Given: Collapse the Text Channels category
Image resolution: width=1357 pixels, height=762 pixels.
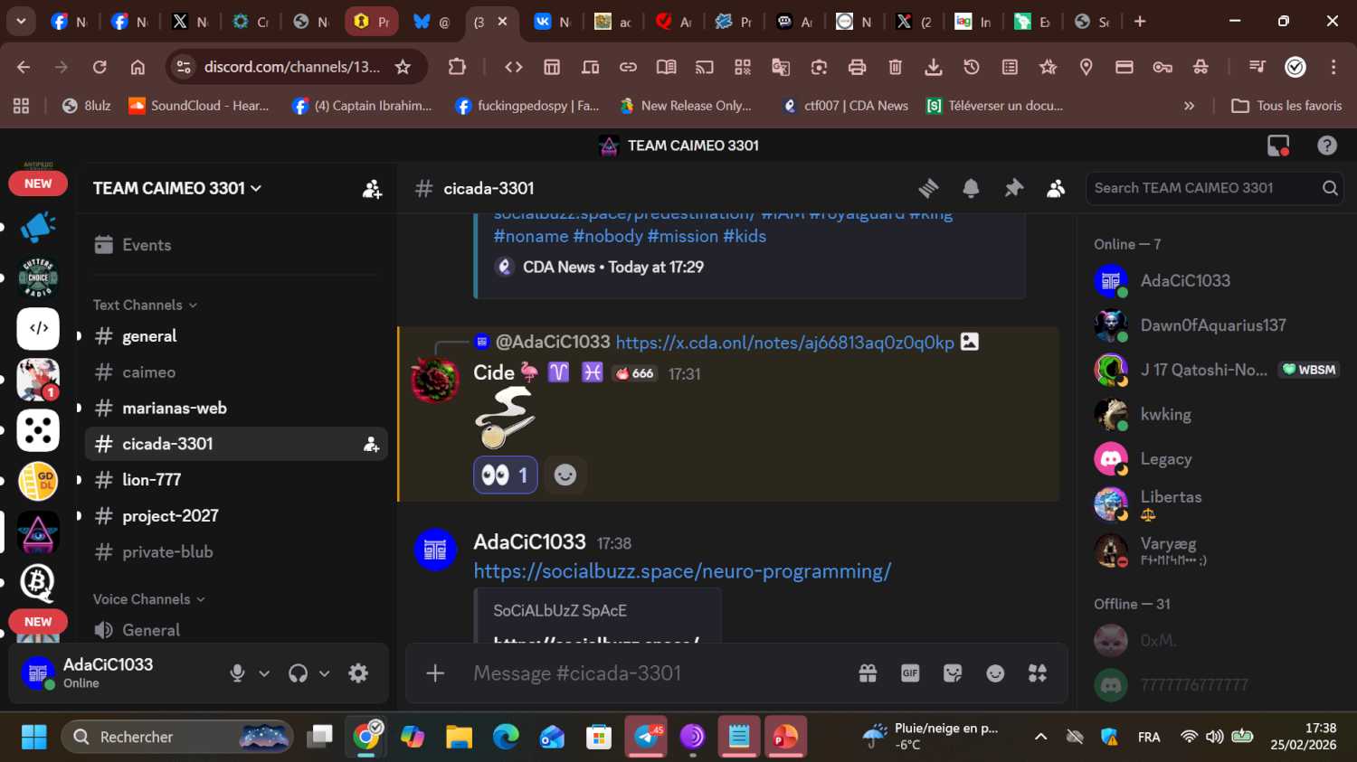Looking at the screenshot, I should pos(145,306).
